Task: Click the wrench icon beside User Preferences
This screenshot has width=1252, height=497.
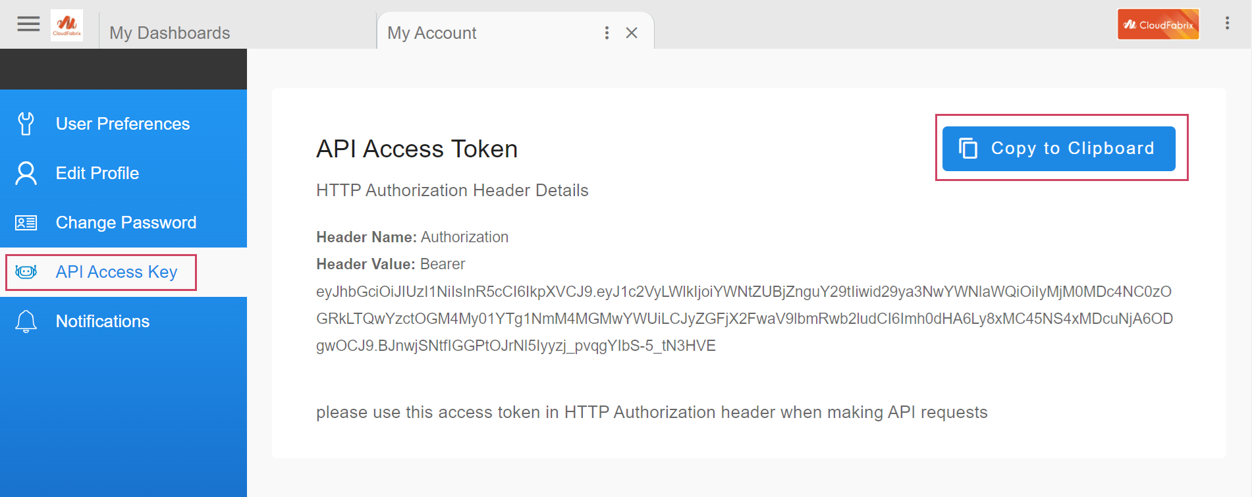Action: tap(26, 124)
